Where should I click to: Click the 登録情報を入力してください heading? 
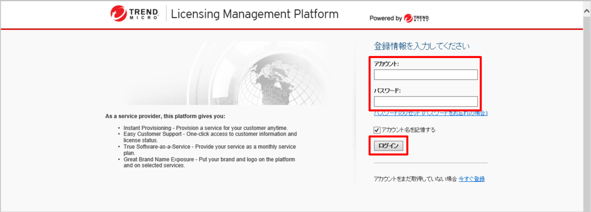(422, 46)
